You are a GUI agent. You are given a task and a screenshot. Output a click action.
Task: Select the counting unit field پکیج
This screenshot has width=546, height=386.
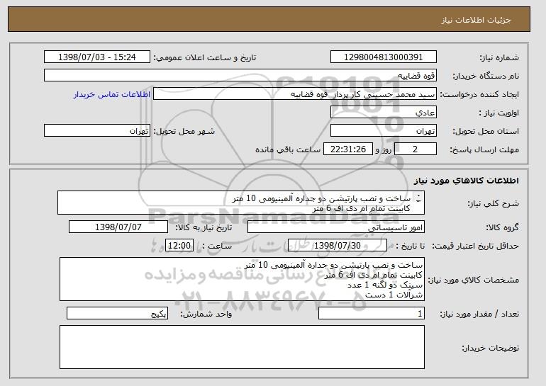click(x=117, y=313)
